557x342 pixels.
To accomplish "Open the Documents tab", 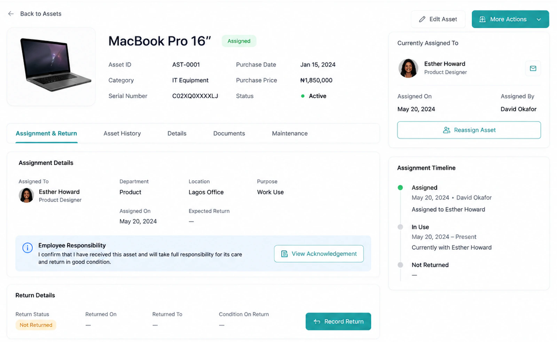I will 229,133.
